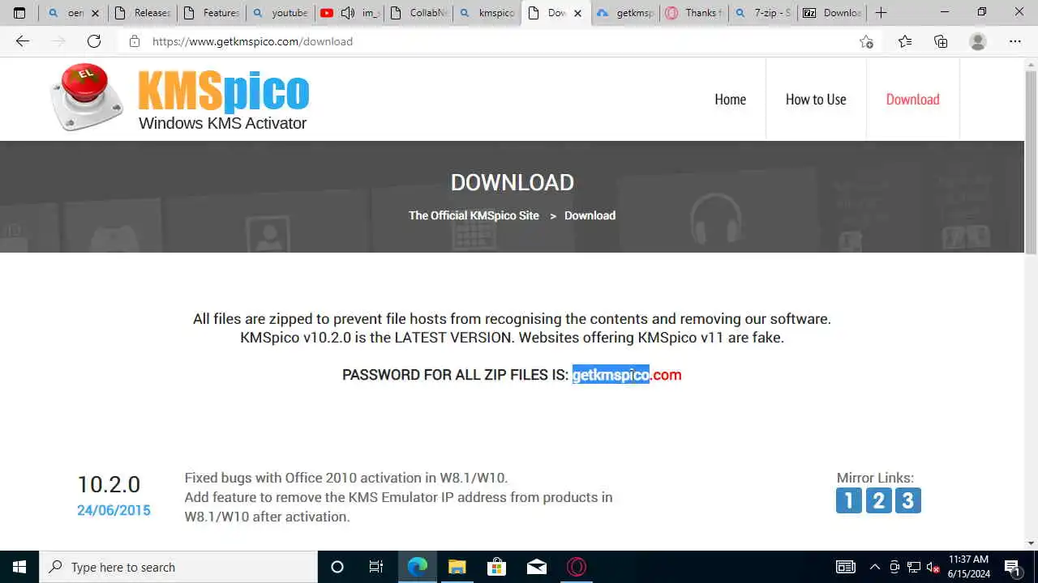Open browser profile avatar

click(978, 41)
